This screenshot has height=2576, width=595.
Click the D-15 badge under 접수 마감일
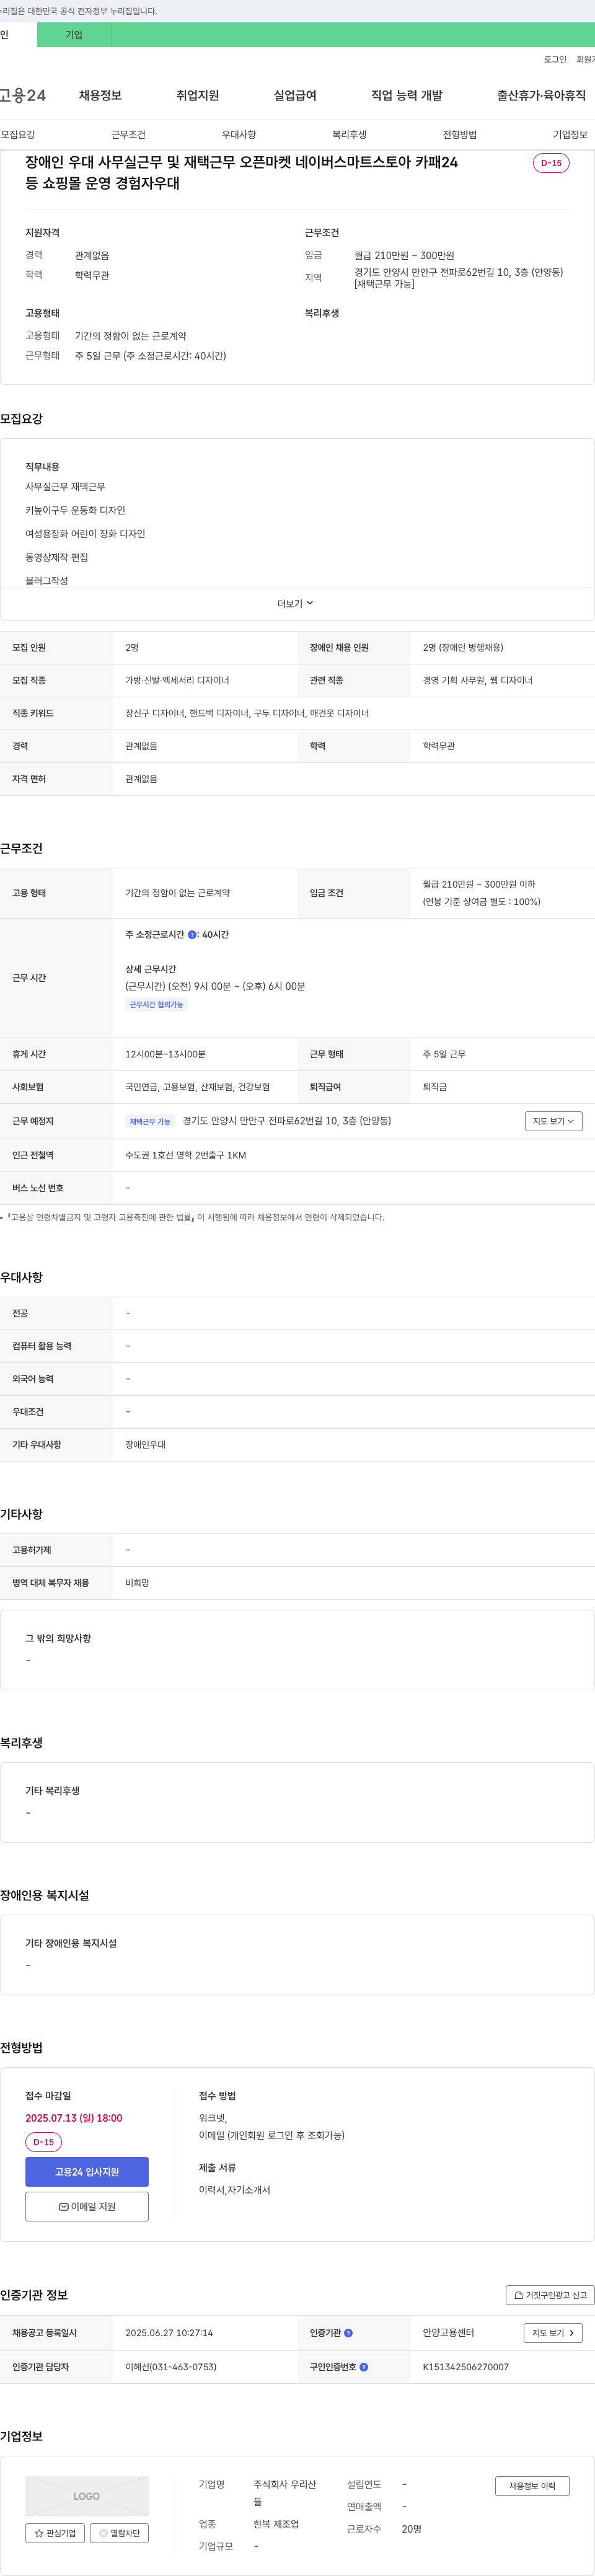click(44, 2142)
